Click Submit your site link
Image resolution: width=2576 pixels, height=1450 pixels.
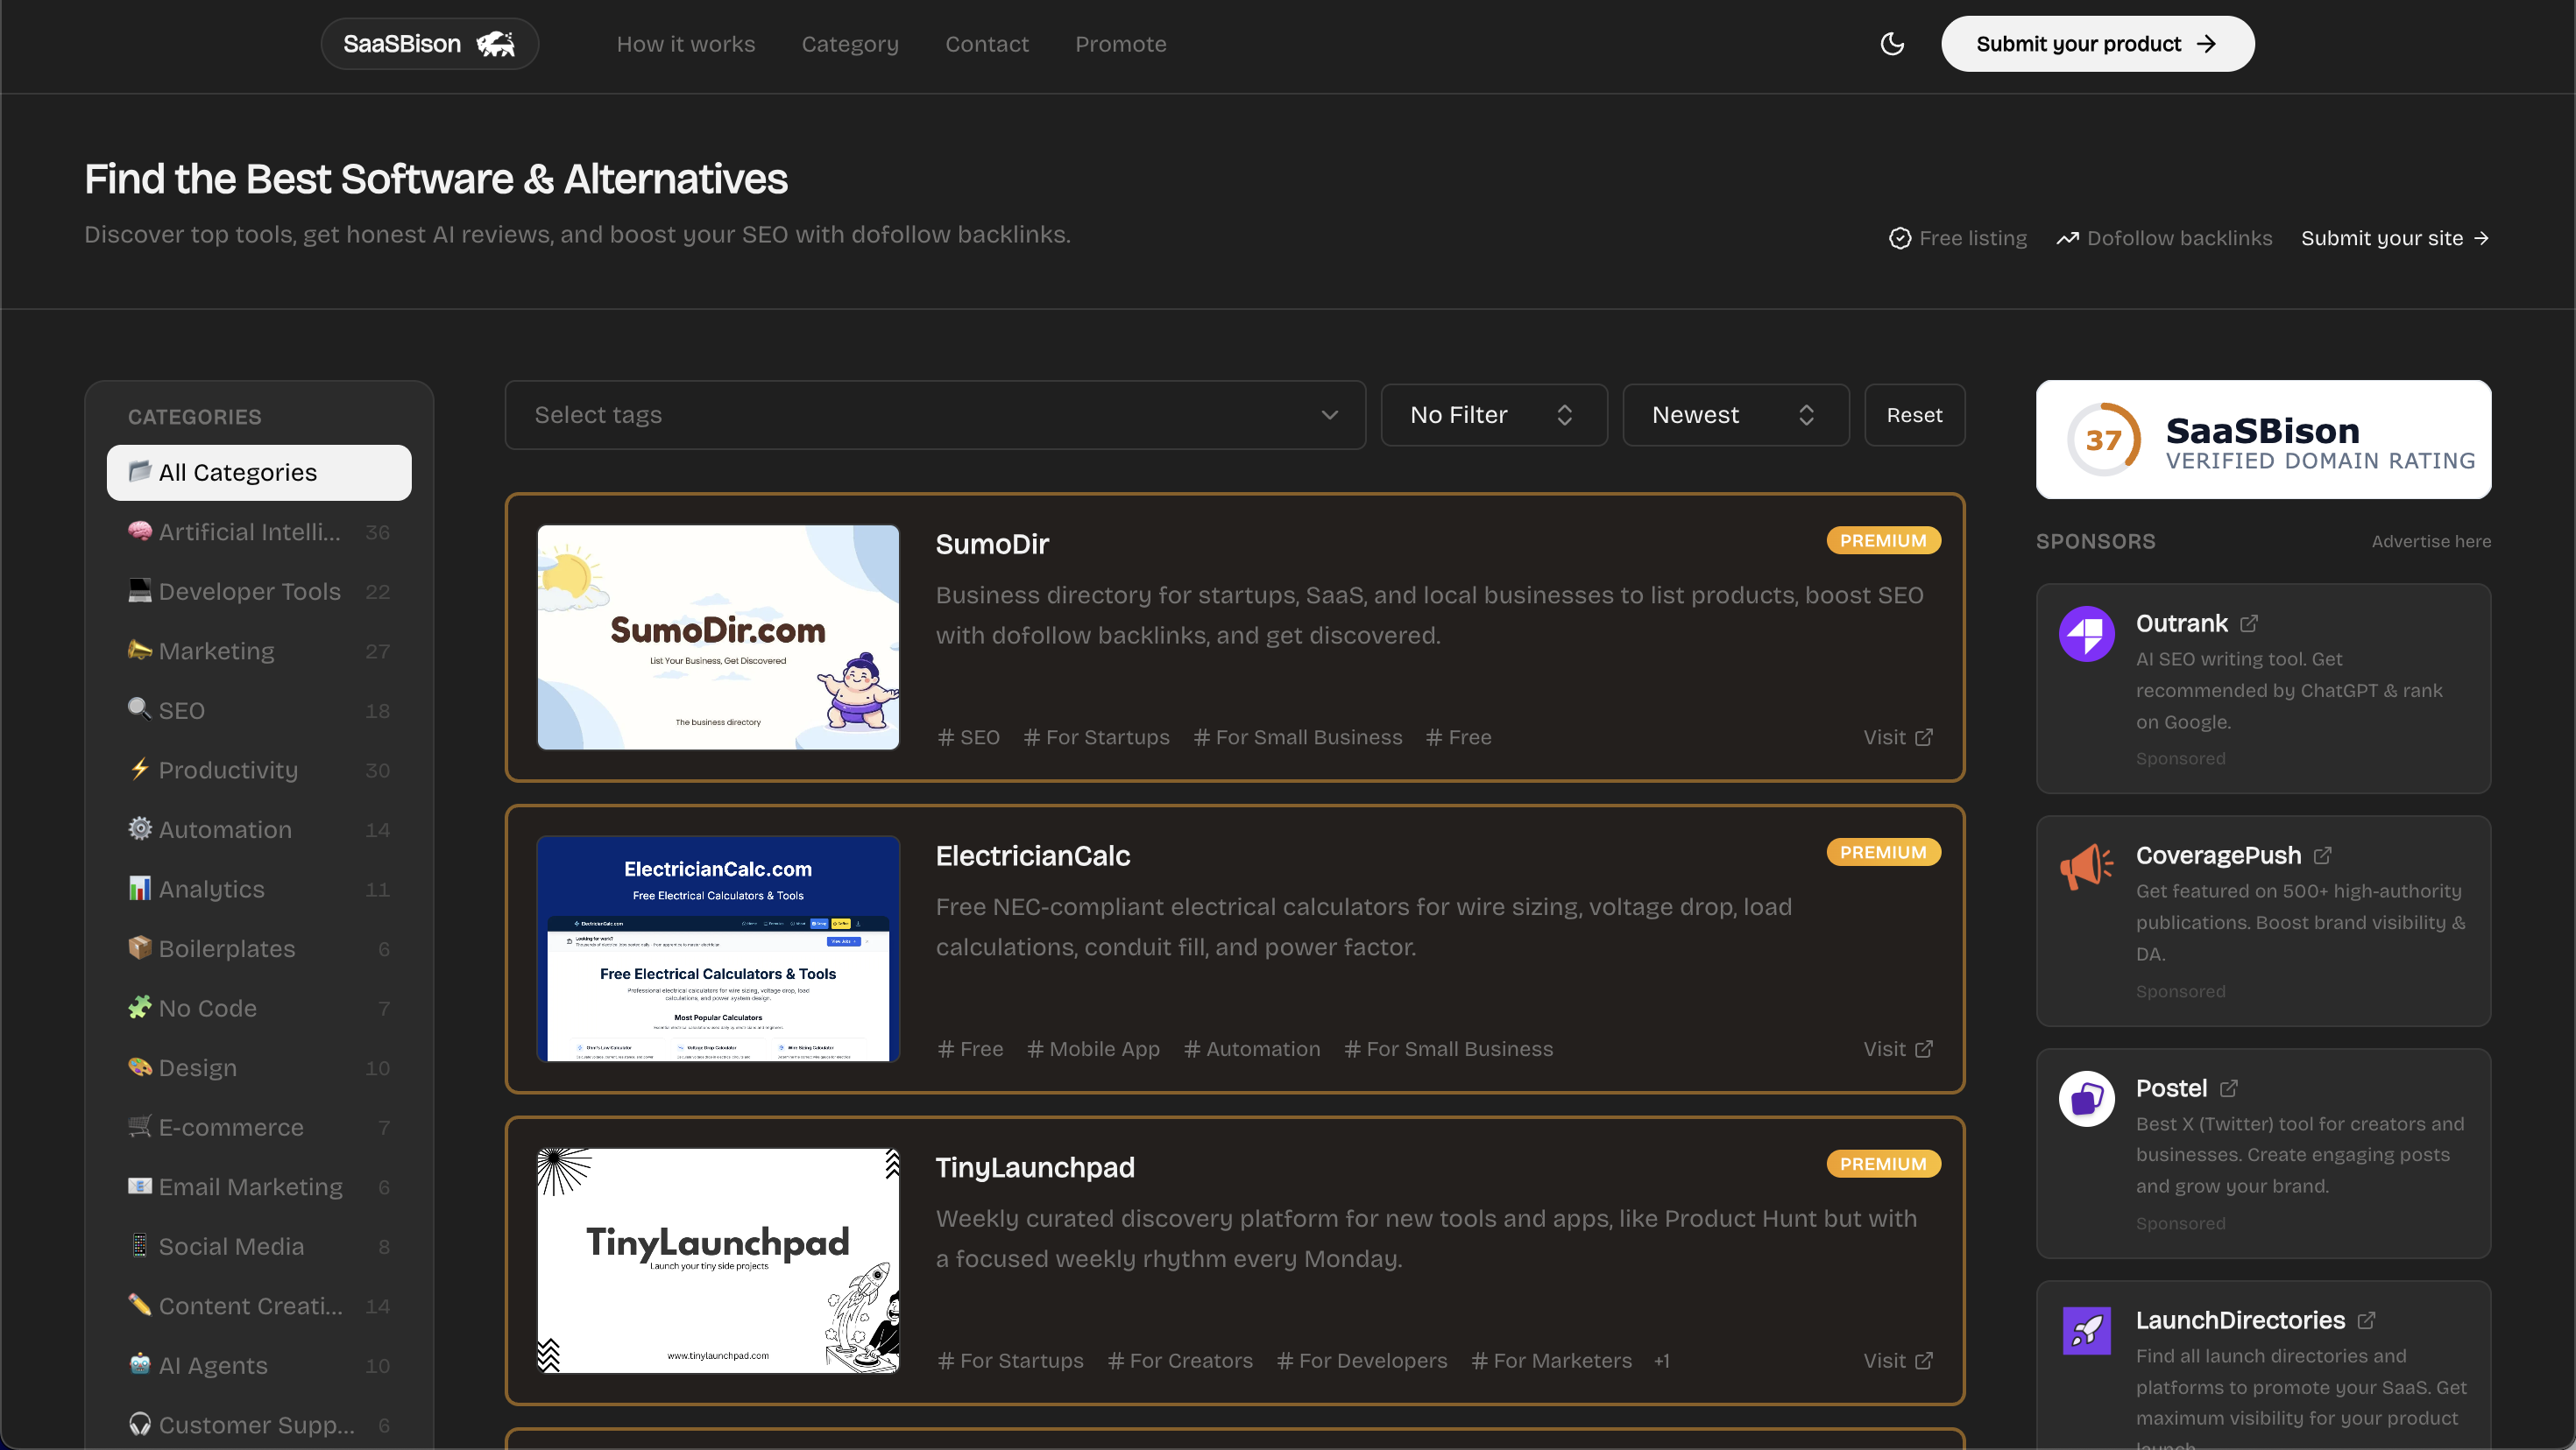[x=2395, y=238]
